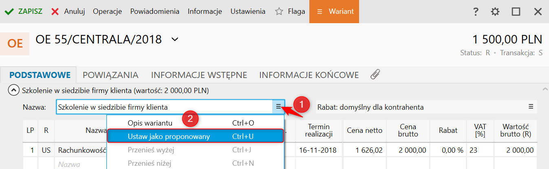Click the paperclip attachments icon
The image size is (549, 169).
point(375,74)
